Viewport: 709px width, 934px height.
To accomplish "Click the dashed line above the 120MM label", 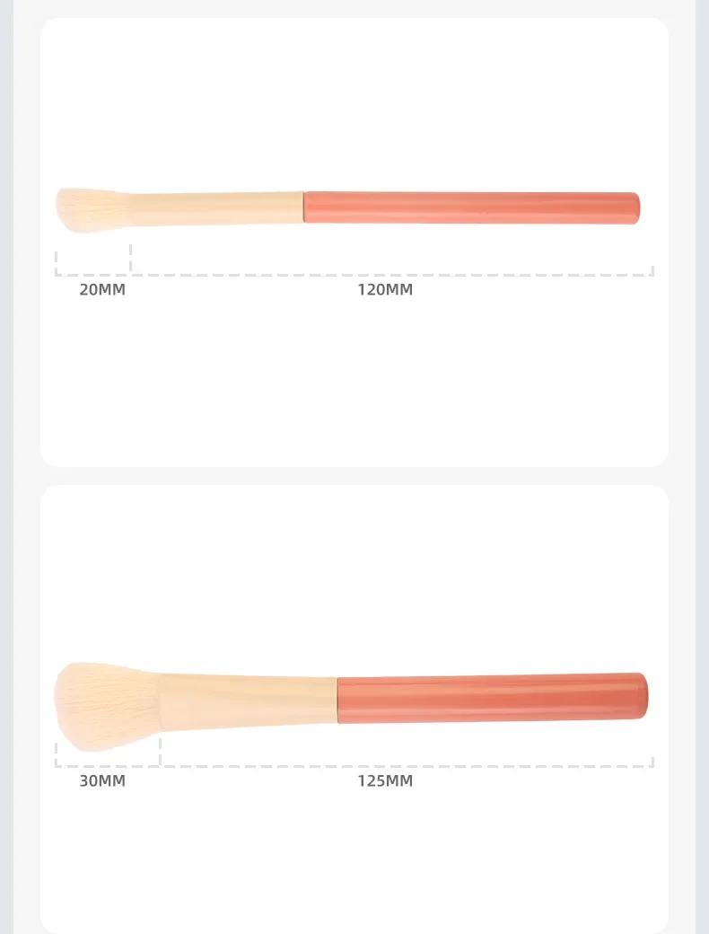I will pyautogui.click(x=392, y=275).
